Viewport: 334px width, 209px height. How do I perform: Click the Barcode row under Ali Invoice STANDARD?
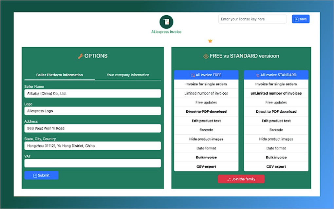tap(276, 130)
